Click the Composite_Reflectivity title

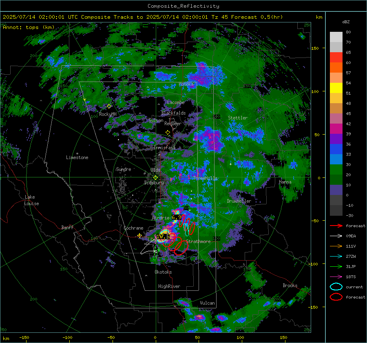coord(183,6)
